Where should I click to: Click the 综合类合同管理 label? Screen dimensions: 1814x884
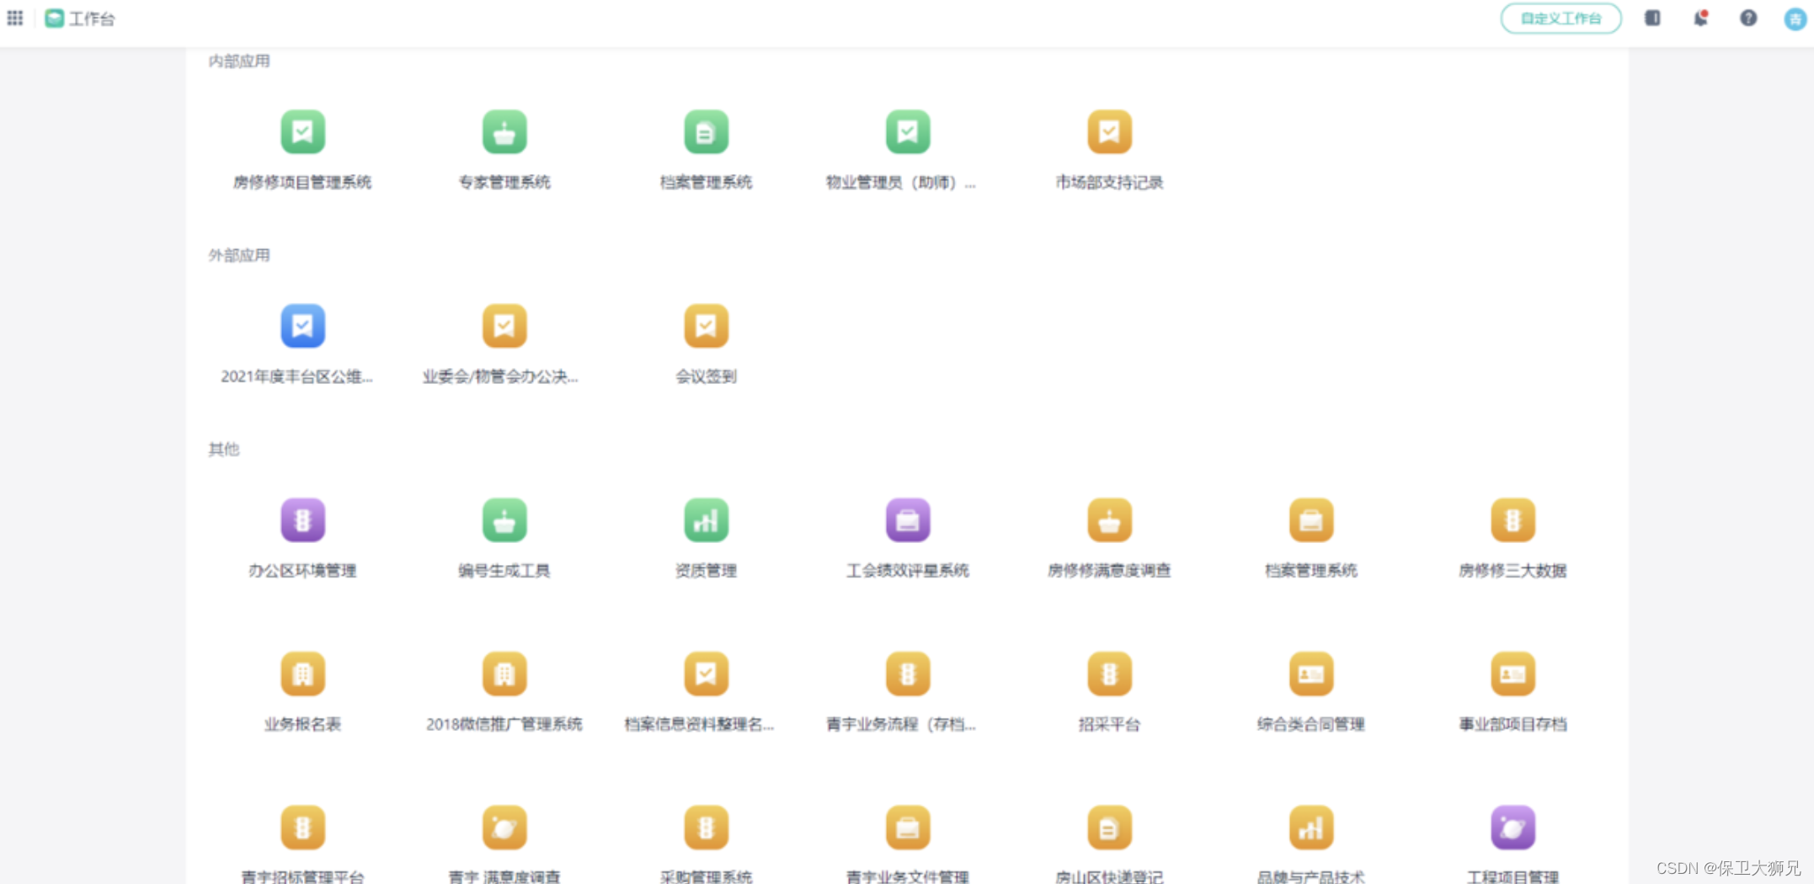pos(1311,724)
